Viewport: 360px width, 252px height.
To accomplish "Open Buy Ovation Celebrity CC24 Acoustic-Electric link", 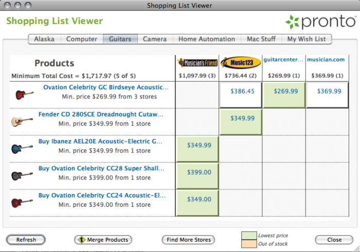I will point(102,196).
